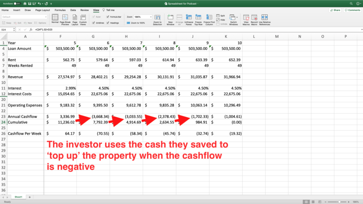Adjust the zoom slider in status bar
Image resolution: width=363 pixels, height=204 pixels.
(340, 202)
